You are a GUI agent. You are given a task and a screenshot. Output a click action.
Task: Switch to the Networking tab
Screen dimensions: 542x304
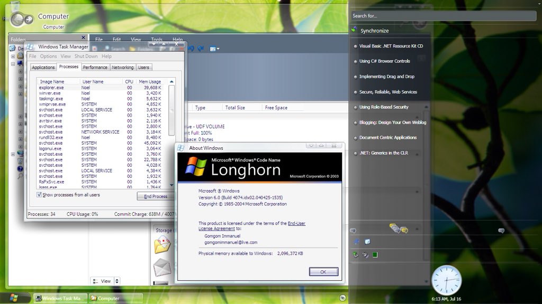point(123,67)
